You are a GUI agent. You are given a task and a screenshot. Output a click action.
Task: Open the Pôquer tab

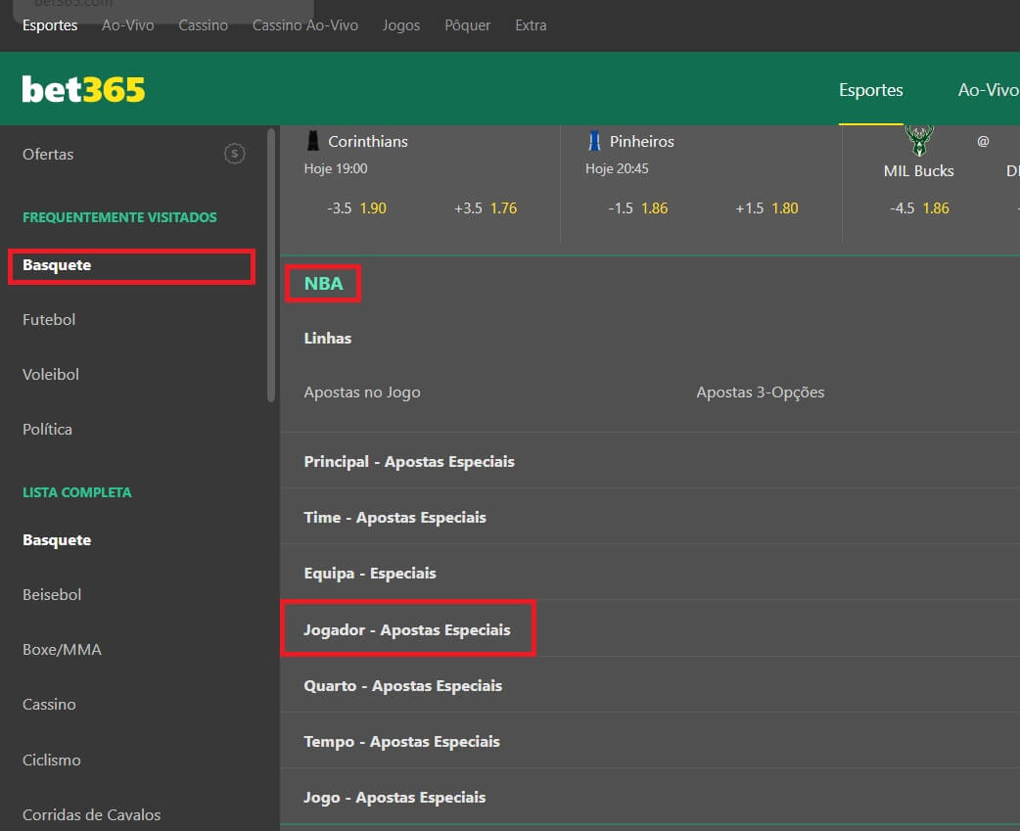coord(467,25)
